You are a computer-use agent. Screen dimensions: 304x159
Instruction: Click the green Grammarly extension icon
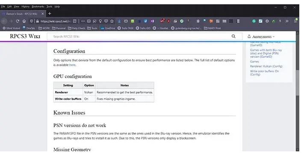pos(254,21)
